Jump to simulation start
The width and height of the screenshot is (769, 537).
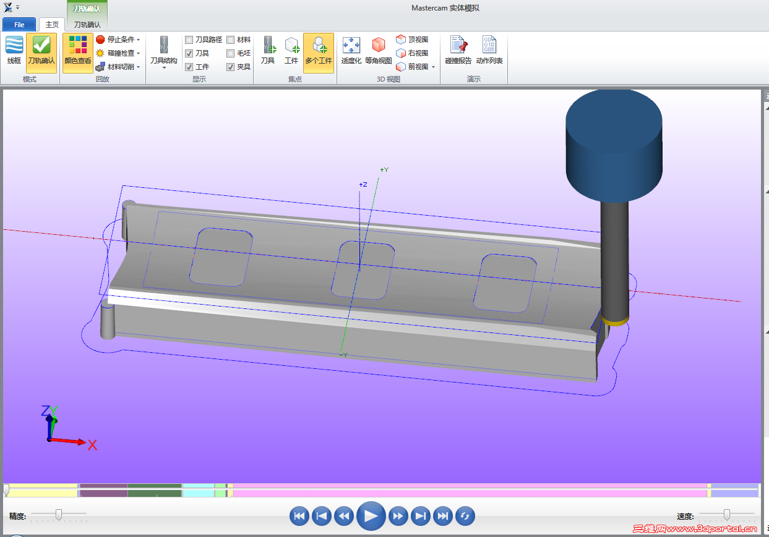[299, 516]
